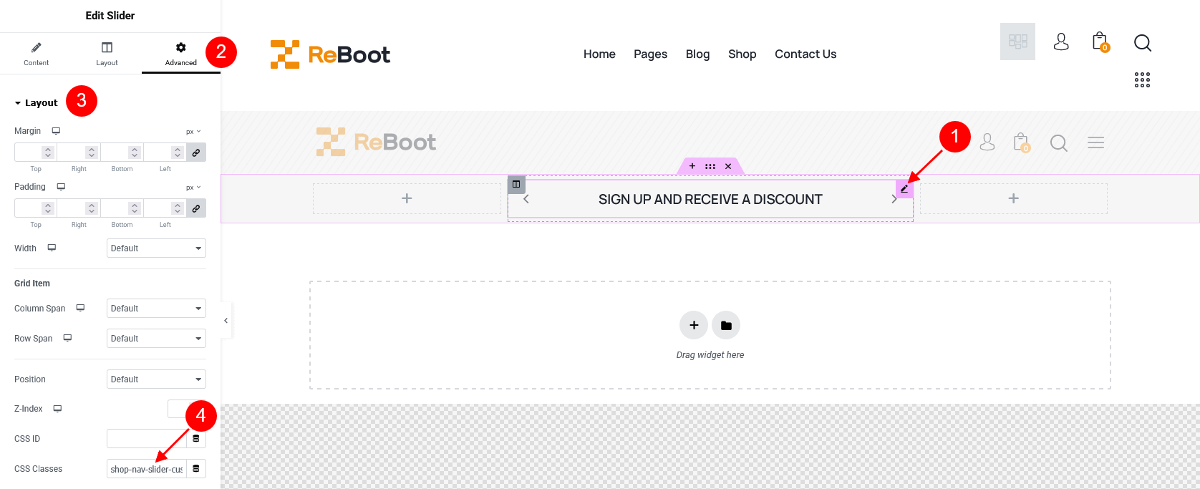The width and height of the screenshot is (1200, 489).
Task: Open the Content tab
Action: [36, 54]
